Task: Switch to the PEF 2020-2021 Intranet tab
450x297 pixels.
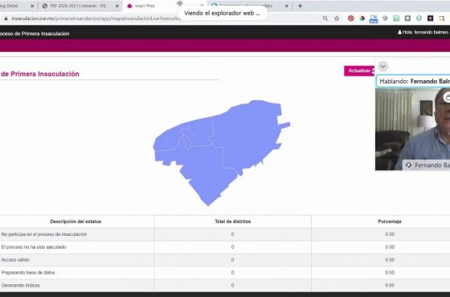Action: (x=77, y=6)
